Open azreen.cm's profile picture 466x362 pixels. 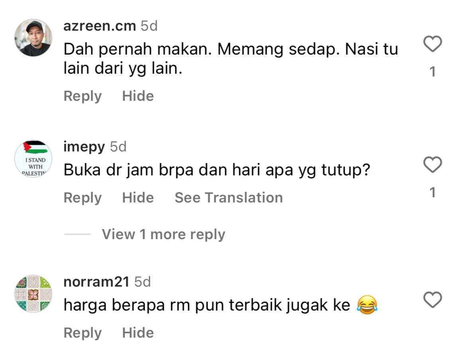(33, 38)
